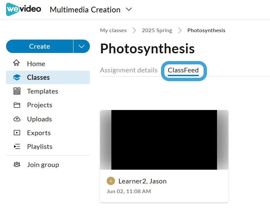The height and width of the screenshot is (222, 270).
Task: Click the JL avatar circle
Action: click(x=111, y=181)
